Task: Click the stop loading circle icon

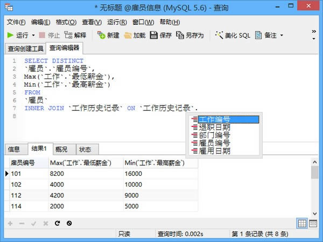Action: coord(69,223)
